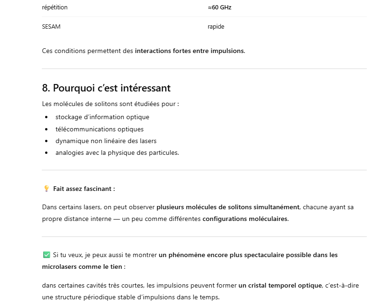
Task: Click the sentence "Les molécules de solitons sont étudiées pour"
Action: [110, 104]
